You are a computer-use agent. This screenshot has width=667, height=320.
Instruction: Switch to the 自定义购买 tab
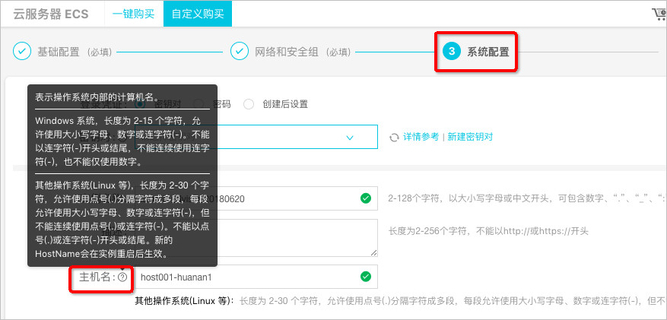[198, 14]
